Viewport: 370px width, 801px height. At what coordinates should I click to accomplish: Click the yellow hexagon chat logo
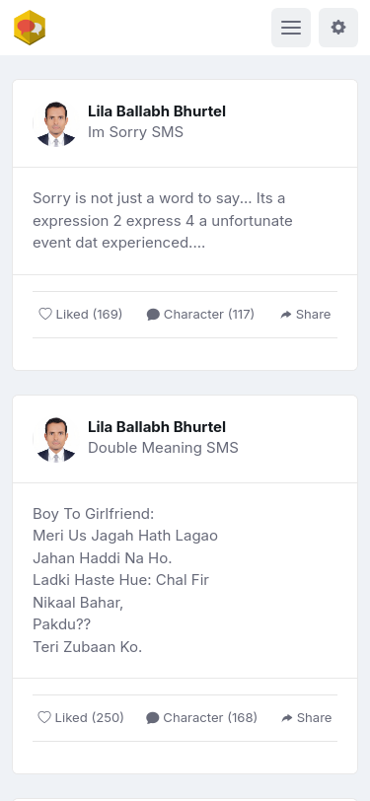(30, 28)
